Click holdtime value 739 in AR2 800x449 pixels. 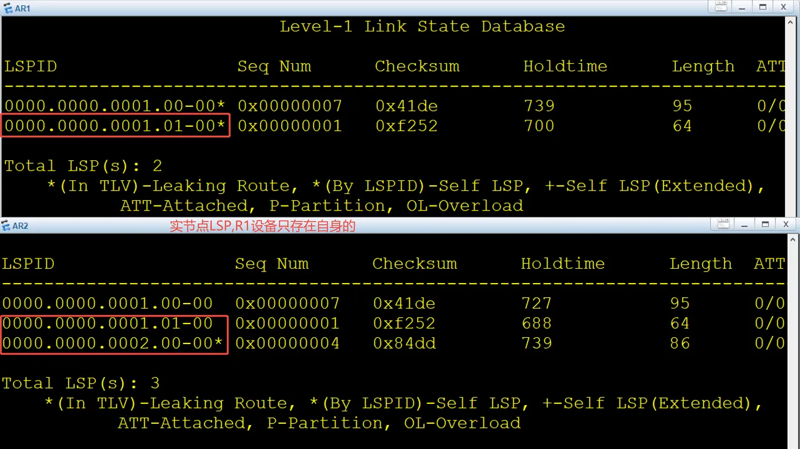coord(537,343)
